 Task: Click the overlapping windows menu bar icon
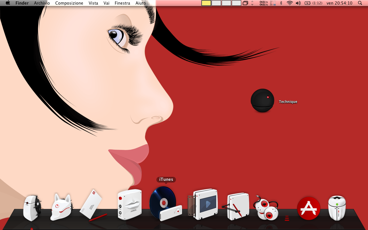(246, 3)
